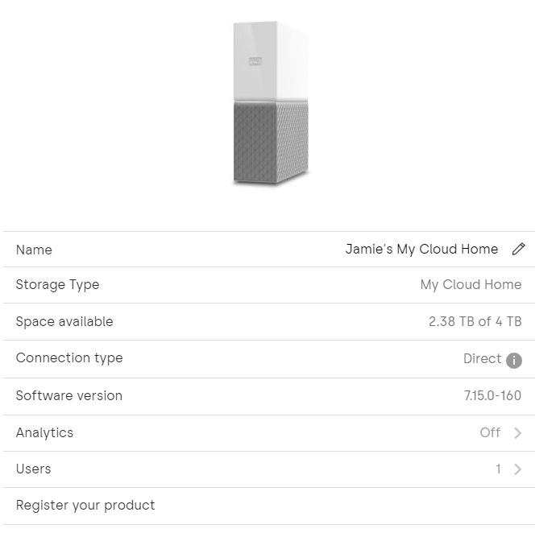Select the software version number 7.15.0-160

(488, 395)
